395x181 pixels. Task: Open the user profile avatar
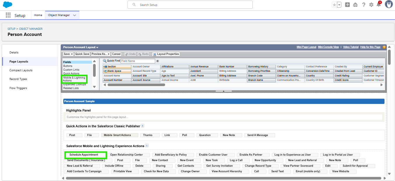pos(389,4)
